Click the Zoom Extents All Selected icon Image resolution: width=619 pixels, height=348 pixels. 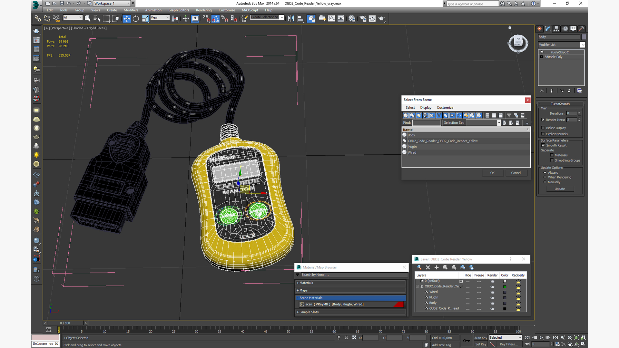tap(583, 338)
